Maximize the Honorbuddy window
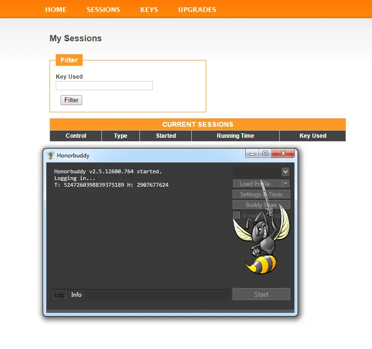The height and width of the screenshot is (349, 372). point(265,153)
